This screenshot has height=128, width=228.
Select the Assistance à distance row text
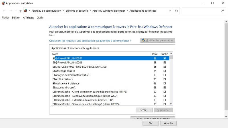click(x=67, y=83)
